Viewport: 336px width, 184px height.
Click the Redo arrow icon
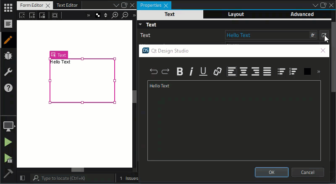165,71
